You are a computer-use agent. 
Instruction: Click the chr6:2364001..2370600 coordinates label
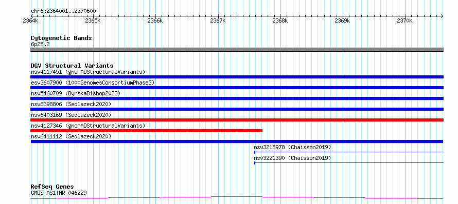tap(63, 11)
